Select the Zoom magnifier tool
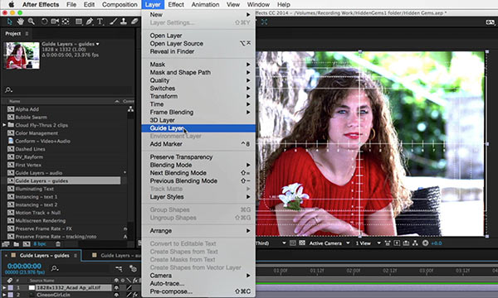Viewport: 498px width, 298px height. (x=32, y=22)
